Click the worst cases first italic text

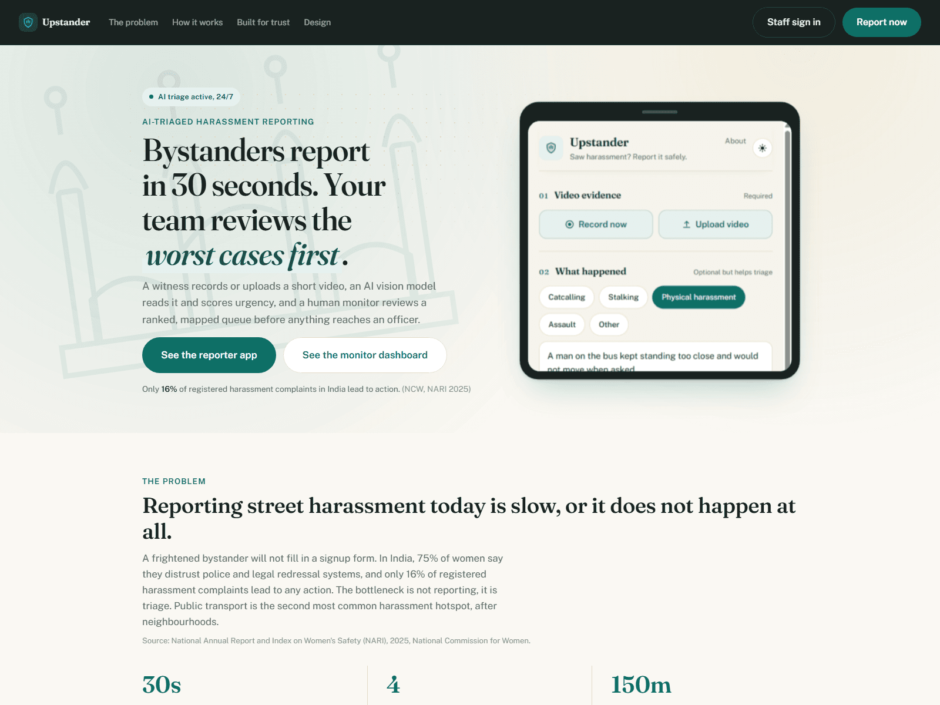[243, 256]
